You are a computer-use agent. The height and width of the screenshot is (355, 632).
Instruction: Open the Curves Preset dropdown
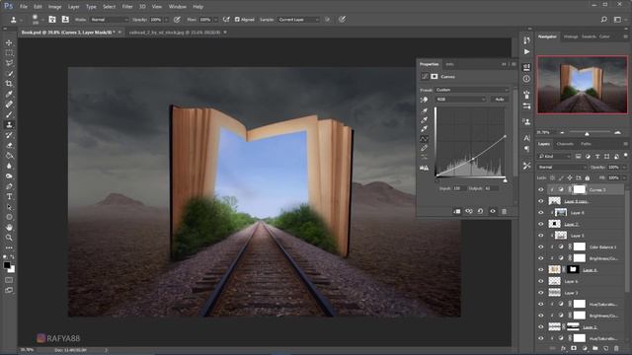pyautogui.click(x=472, y=90)
